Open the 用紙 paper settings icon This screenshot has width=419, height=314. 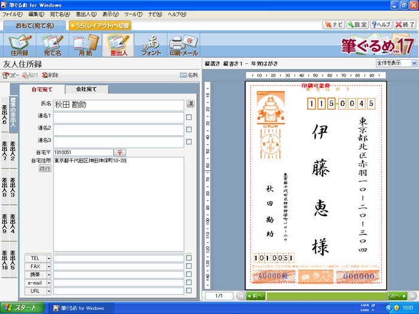coord(85,45)
